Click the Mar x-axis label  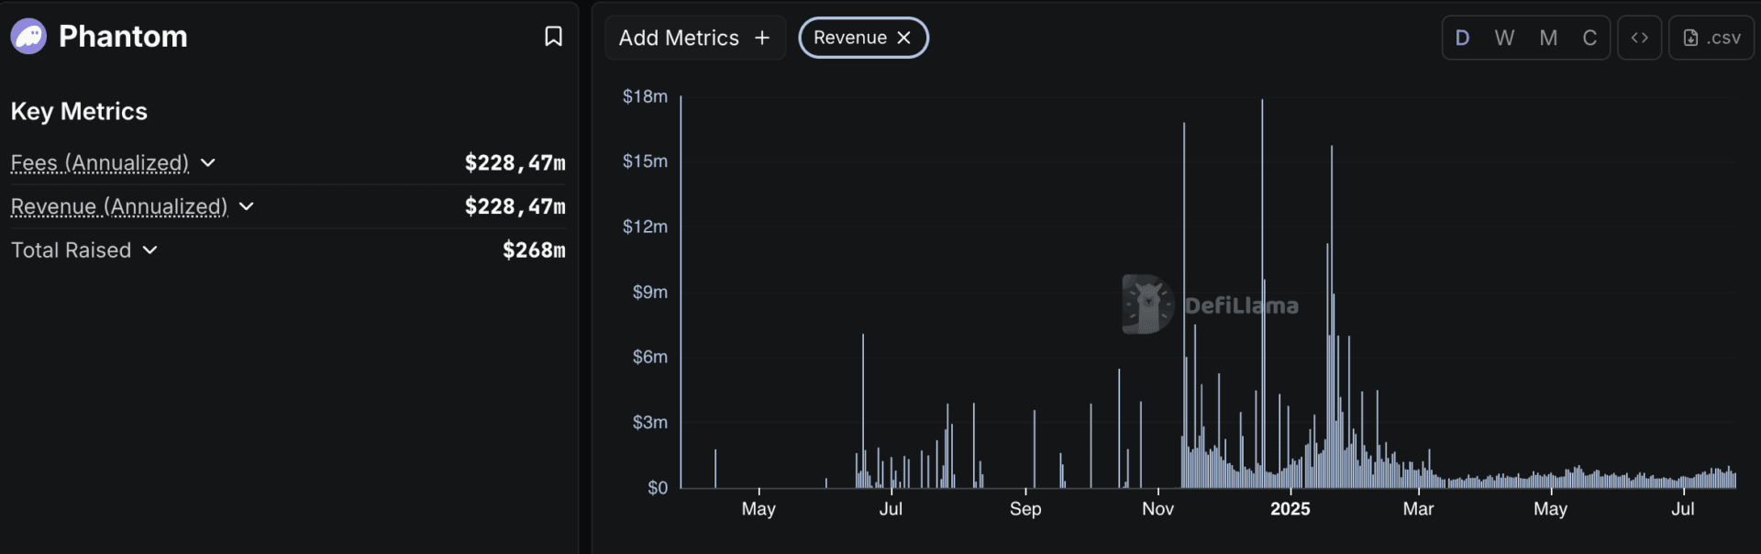[1418, 509]
